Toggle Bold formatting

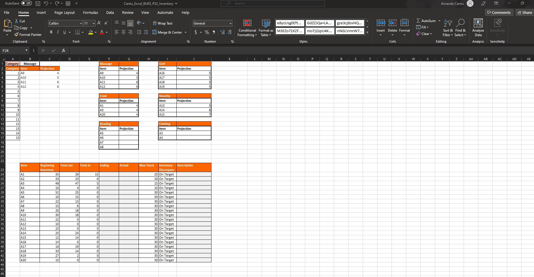pos(51,32)
